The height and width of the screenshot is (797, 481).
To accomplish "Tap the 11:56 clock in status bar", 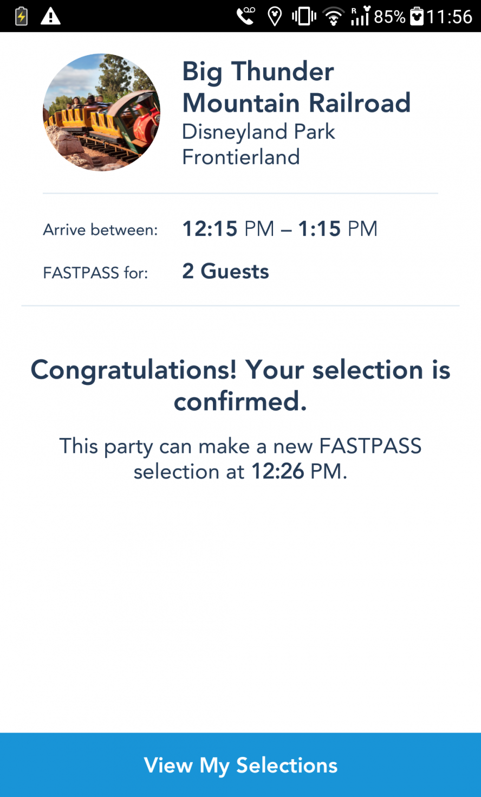I will (450, 17).
